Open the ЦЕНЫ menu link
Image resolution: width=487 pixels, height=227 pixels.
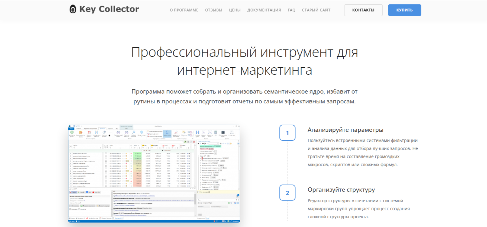tap(235, 10)
